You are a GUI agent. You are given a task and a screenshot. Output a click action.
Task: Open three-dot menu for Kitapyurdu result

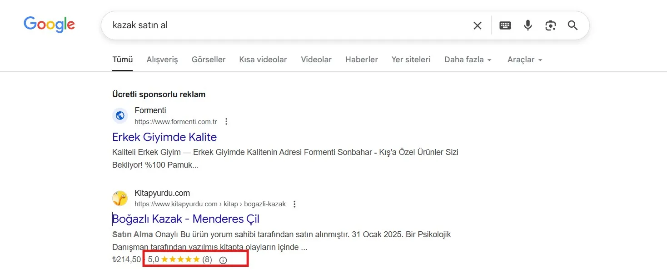pos(294,204)
